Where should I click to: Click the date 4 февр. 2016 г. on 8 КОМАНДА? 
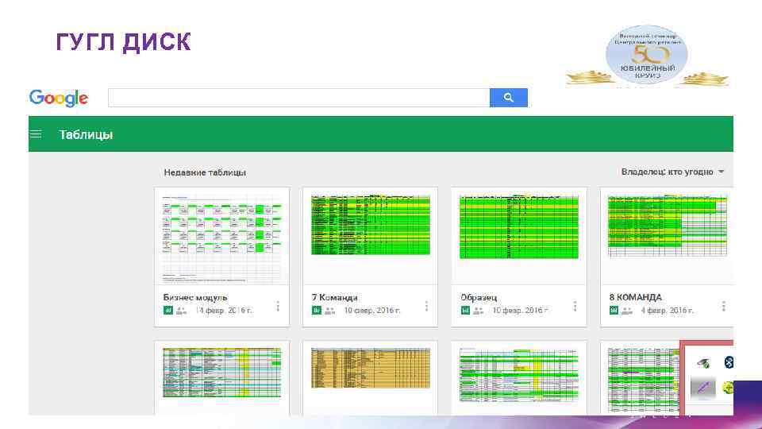pos(668,311)
